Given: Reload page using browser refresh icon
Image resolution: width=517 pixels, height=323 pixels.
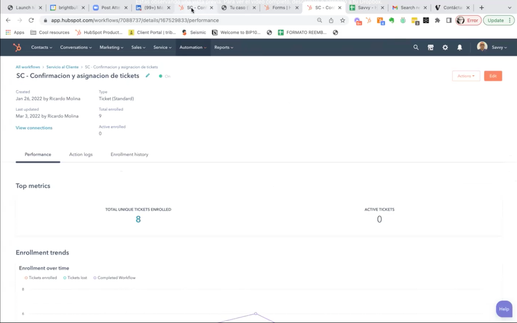Looking at the screenshot, I should coord(31,20).
